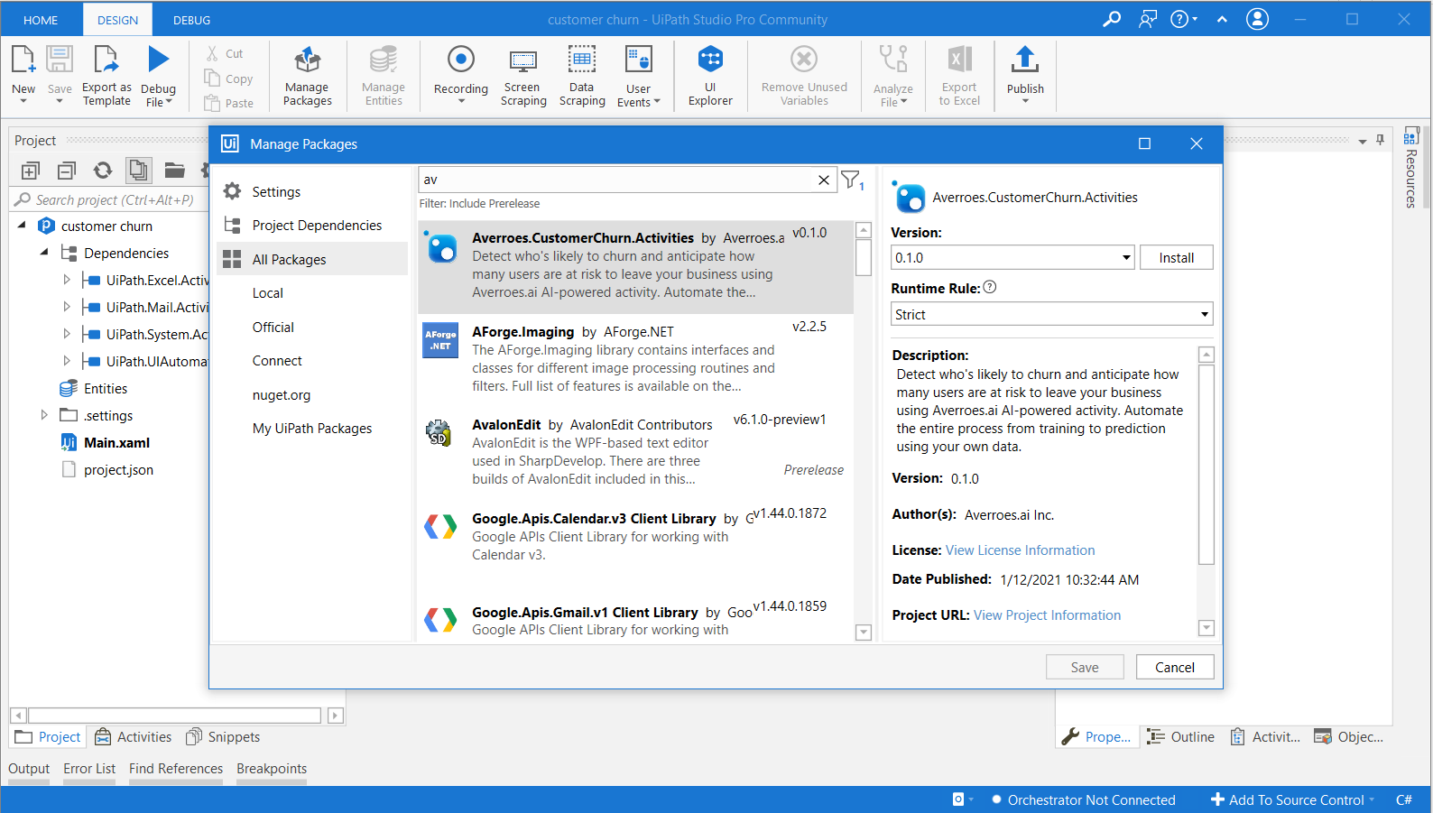The width and height of the screenshot is (1433, 813).
Task: Open User Events tool
Action: click(x=639, y=60)
